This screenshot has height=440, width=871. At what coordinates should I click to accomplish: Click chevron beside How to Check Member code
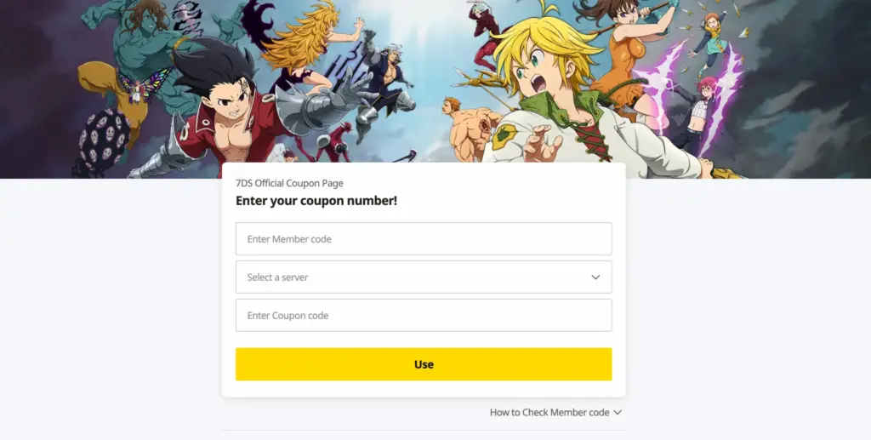(x=618, y=412)
